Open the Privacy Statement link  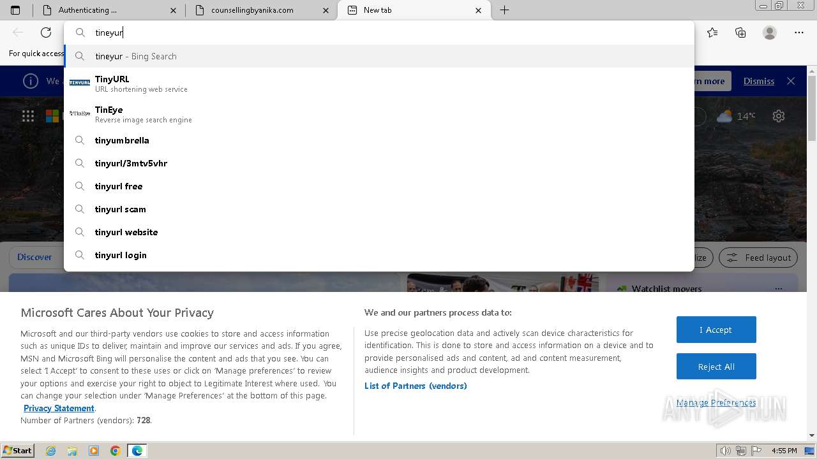pyautogui.click(x=59, y=408)
